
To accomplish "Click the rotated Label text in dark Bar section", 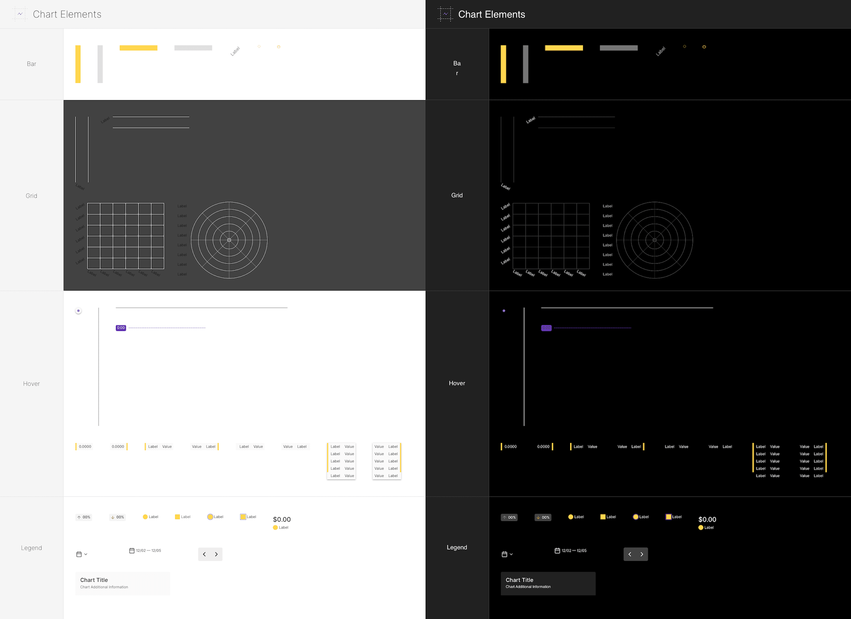I will click(661, 51).
